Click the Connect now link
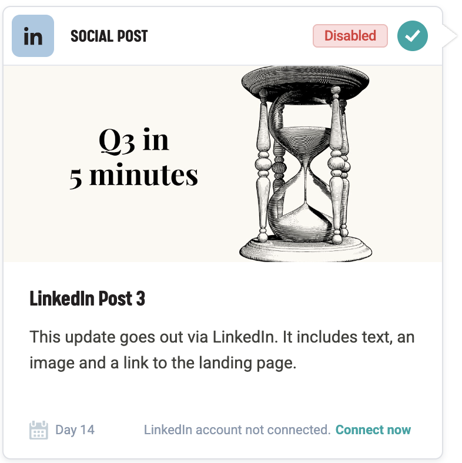462x463 pixels. coord(373,430)
